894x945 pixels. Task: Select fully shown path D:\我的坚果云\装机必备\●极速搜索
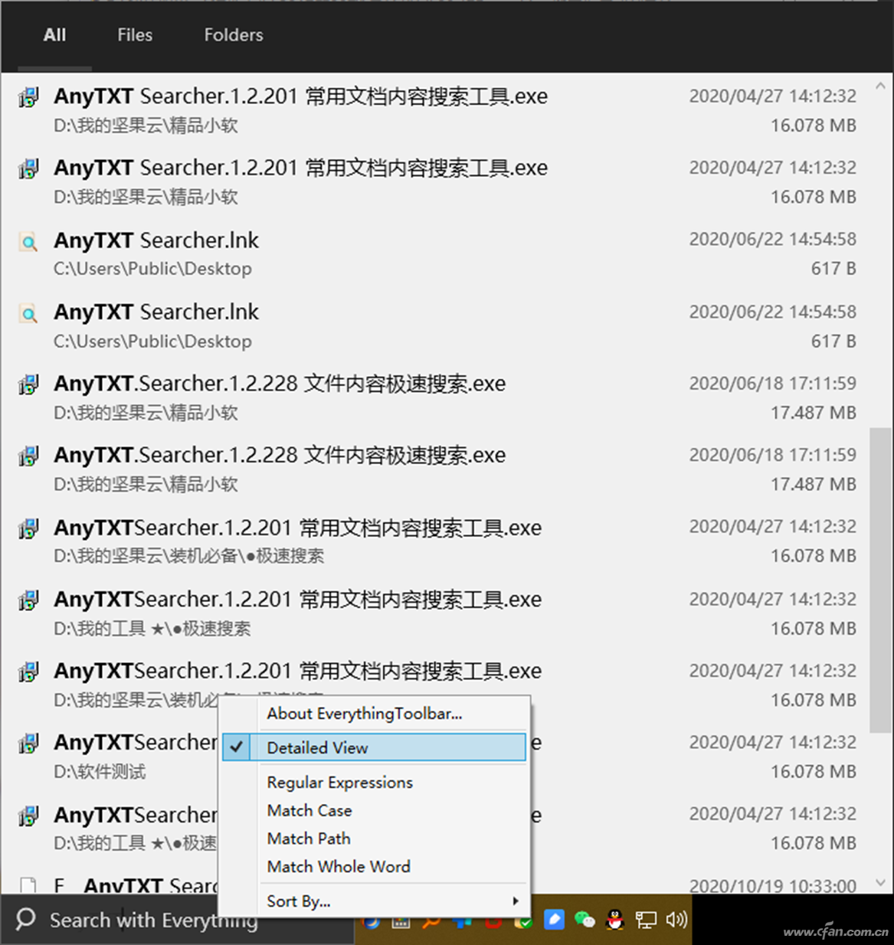pyautogui.click(x=188, y=556)
